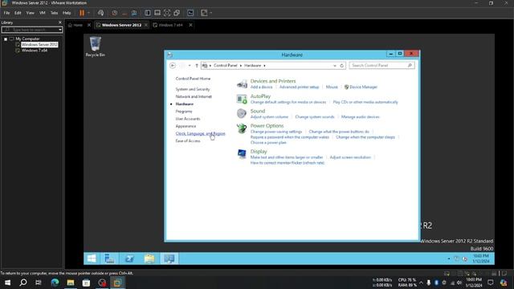
Task: Click the Recycle Bin desktop icon
Action: pyautogui.click(x=96, y=47)
